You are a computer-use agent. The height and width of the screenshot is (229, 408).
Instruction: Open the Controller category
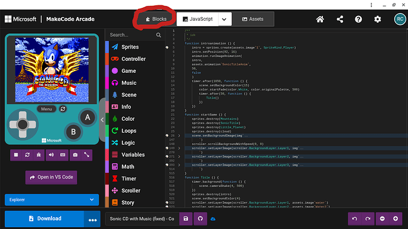tap(135, 59)
